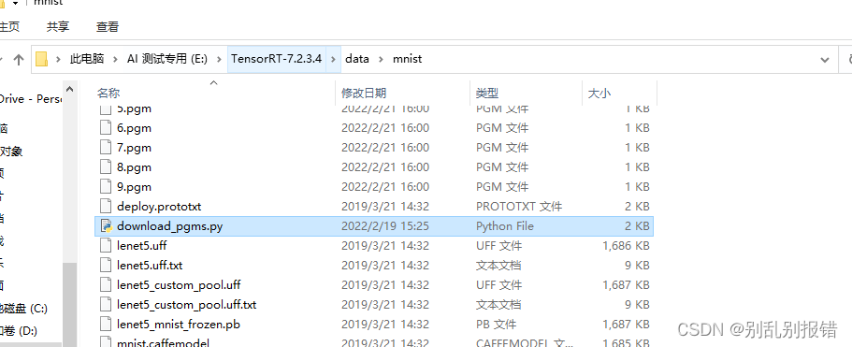Select lenet5_mnist_frozen.pb file icon
This screenshot has height=347, width=852.
[106, 325]
